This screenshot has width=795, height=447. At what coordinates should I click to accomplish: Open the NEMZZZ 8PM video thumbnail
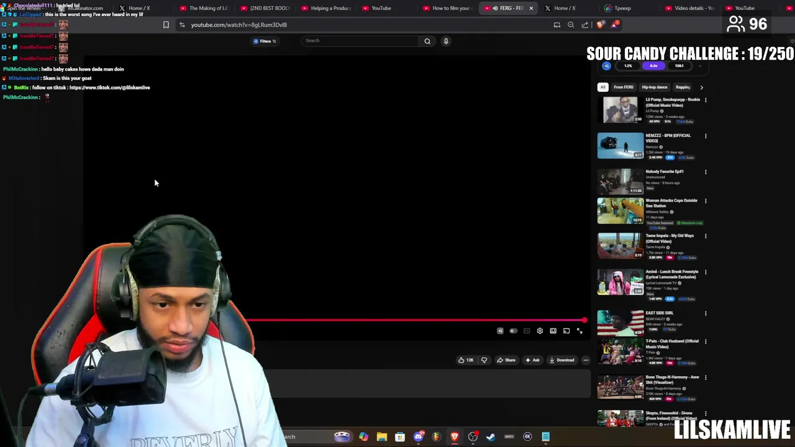(620, 146)
